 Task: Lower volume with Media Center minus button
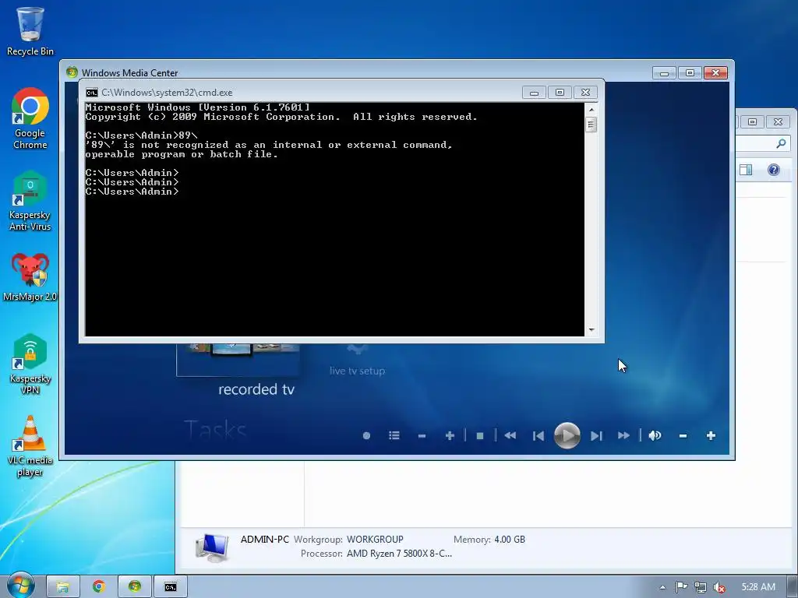click(683, 436)
